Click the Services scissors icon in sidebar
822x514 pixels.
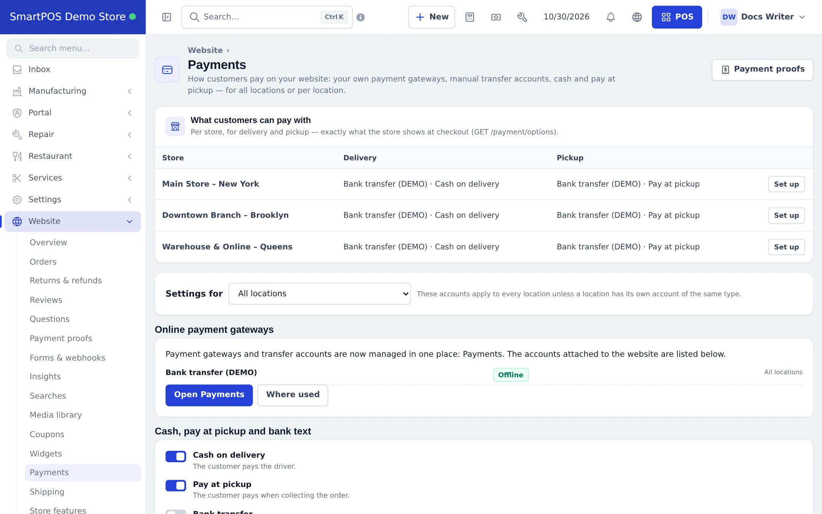pos(17,178)
